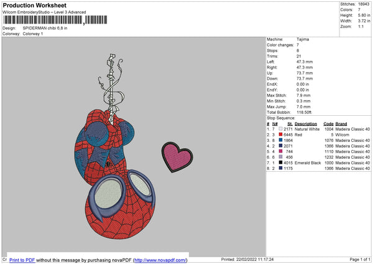The height and width of the screenshot is (264, 373).
Task: Click the Brand column header
Action: click(x=341, y=124)
